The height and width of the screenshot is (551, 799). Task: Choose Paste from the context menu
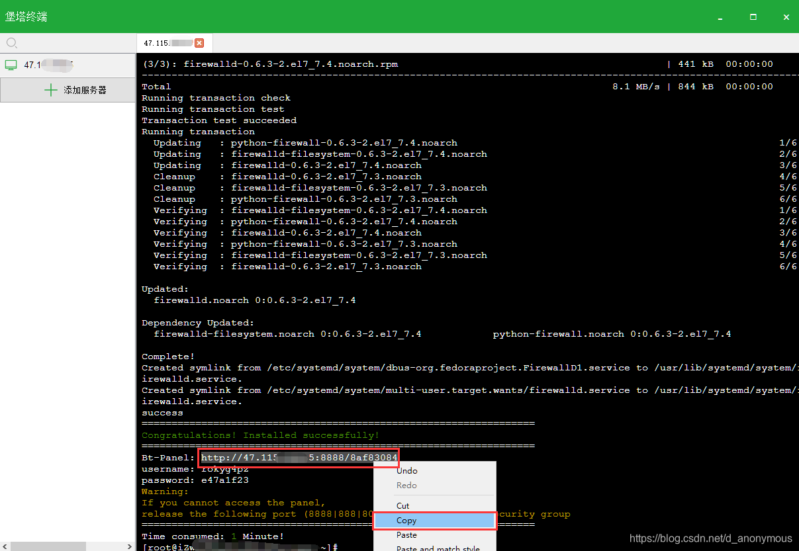[406, 535]
